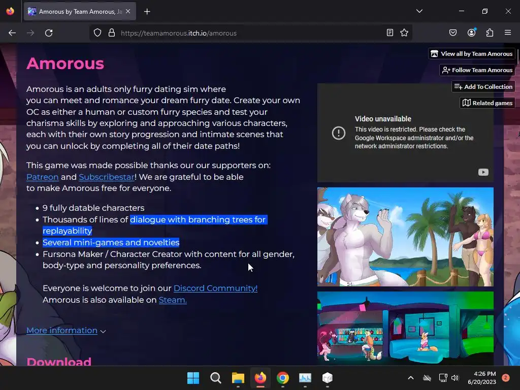Open the Discord Community link

(x=215, y=288)
